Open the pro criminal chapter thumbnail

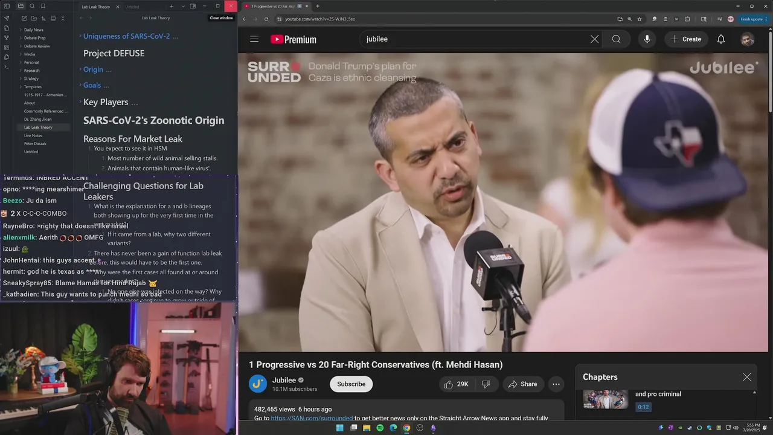(x=606, y=399)
